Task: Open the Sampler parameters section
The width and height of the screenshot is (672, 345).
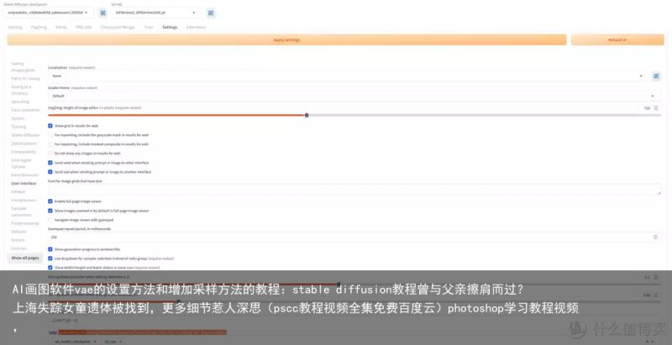Action: (22, 212)
